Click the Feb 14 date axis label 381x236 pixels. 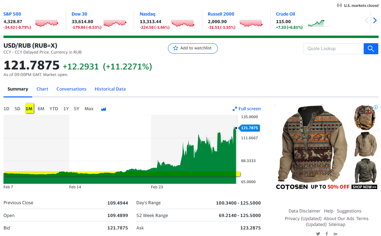tap(75, 187)
